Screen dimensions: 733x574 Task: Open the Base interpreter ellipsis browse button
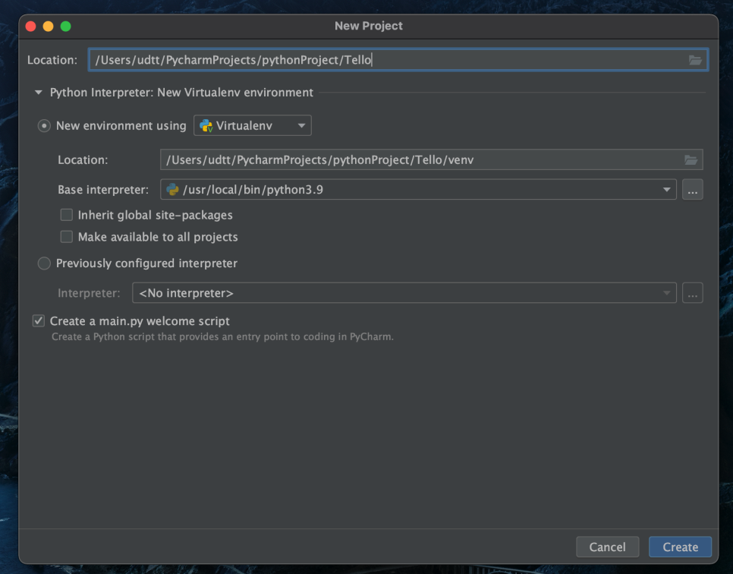(692, 190)
